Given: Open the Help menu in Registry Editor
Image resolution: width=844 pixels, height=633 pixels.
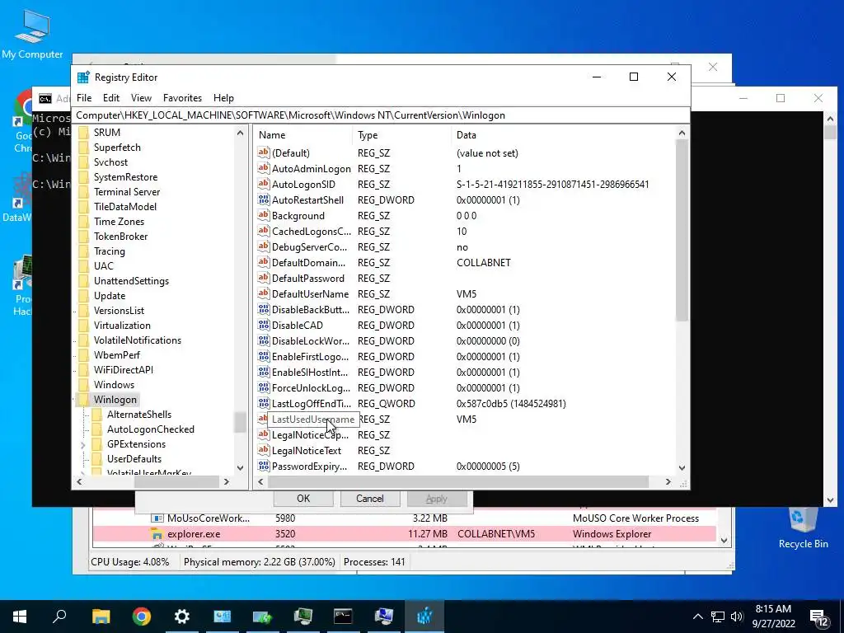Looking at the screenshot, I should click(223, 98).
